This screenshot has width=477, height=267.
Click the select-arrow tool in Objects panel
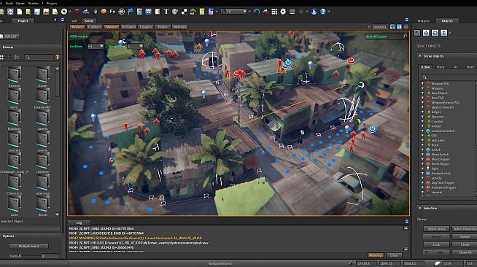(x=417, y=33)
